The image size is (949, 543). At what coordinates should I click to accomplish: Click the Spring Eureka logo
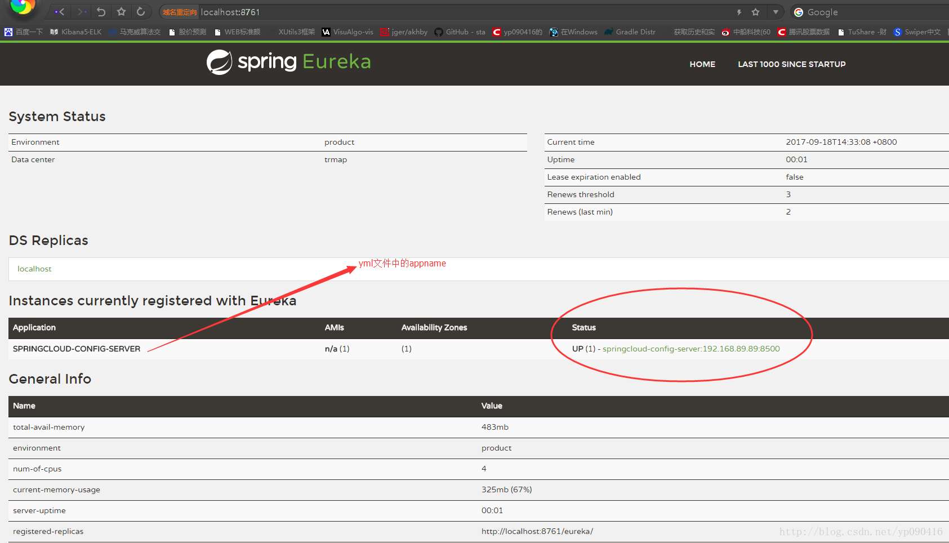coord(289,62)
